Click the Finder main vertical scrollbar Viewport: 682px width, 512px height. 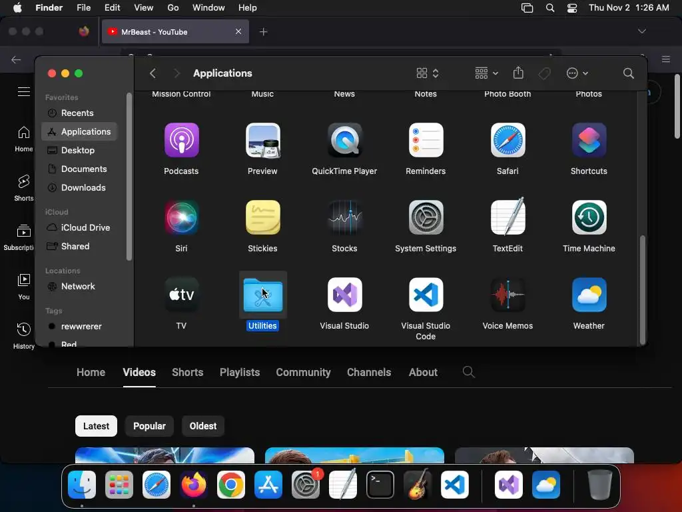(x=642, y=289)
